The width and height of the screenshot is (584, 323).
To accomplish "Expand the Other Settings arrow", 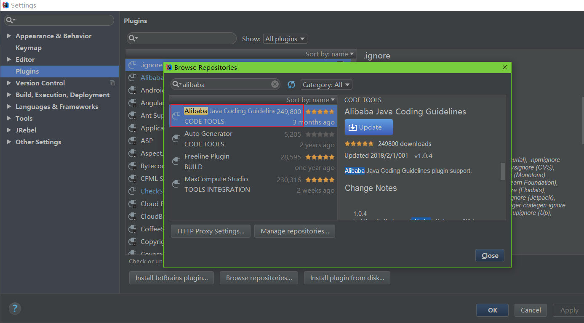I will coord(9,142).
